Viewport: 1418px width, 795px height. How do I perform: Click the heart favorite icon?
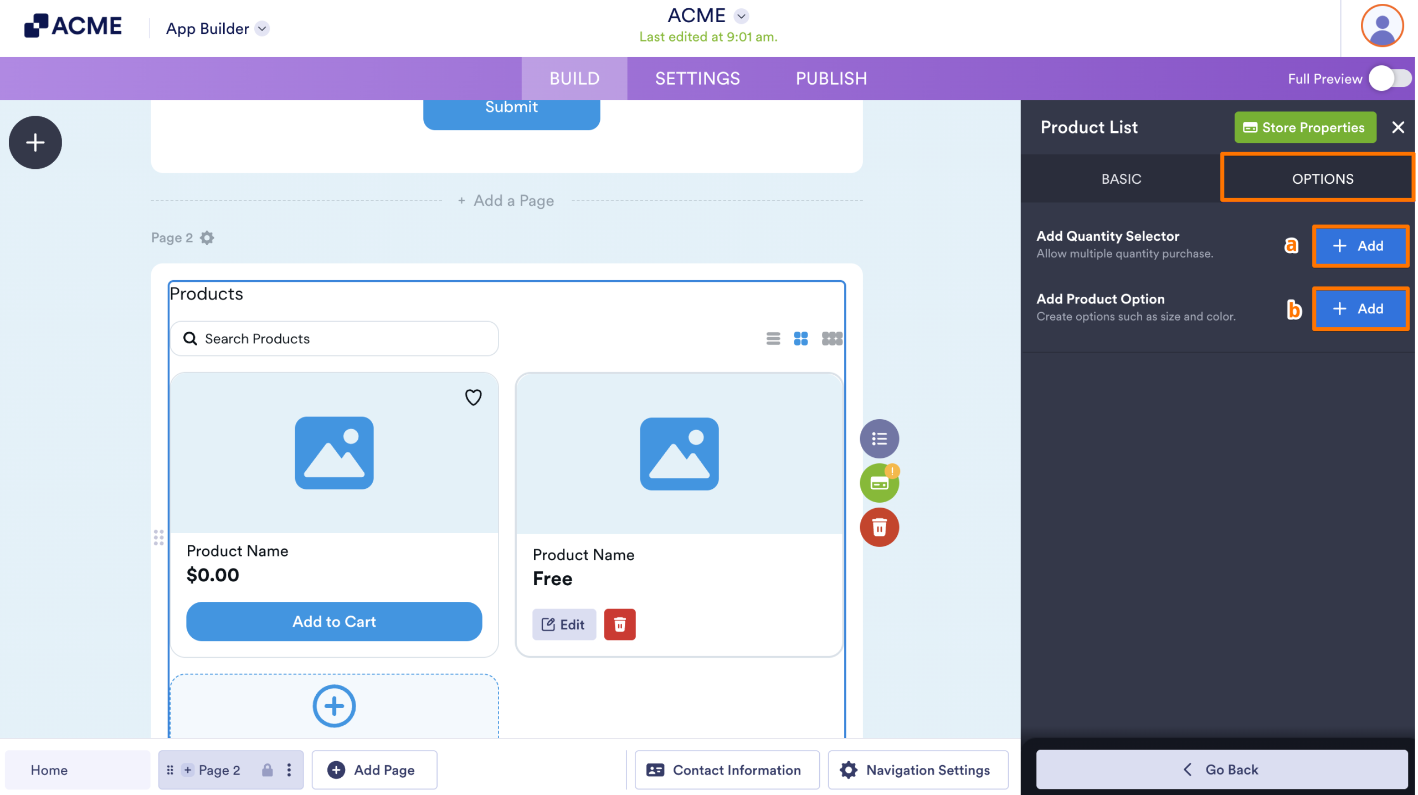click(474, 397)
